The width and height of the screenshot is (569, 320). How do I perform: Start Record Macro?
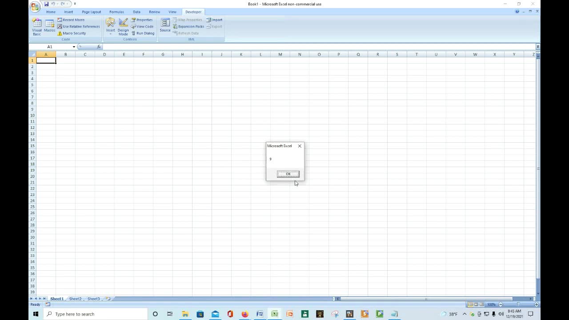pos(71,20)
